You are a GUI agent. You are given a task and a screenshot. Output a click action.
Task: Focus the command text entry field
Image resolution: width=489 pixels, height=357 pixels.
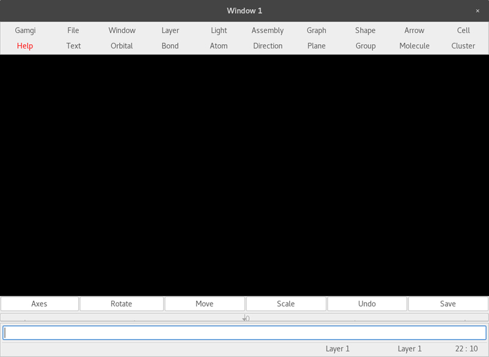[x=244, y=333]
